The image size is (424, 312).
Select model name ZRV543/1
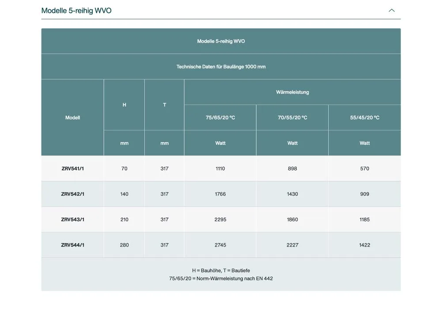tap(72, 219)
